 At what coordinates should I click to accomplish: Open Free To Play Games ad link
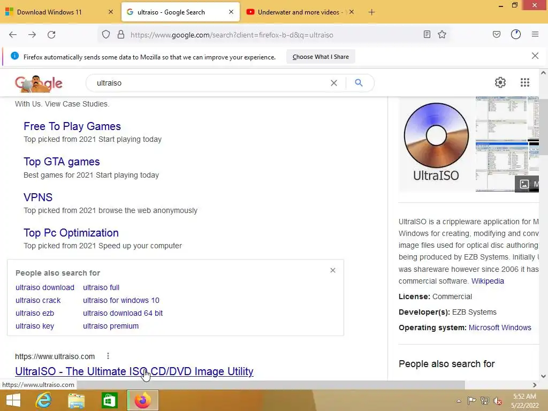pos(72,126)
